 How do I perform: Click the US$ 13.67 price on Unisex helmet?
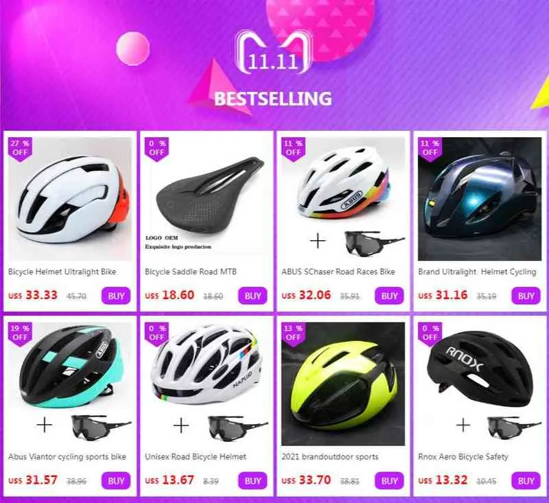pos(170,480)
